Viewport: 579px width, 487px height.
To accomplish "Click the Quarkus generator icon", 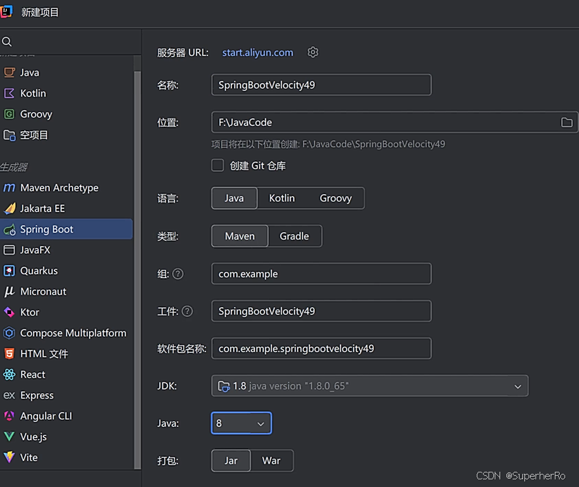I will [x=9, y=270].
